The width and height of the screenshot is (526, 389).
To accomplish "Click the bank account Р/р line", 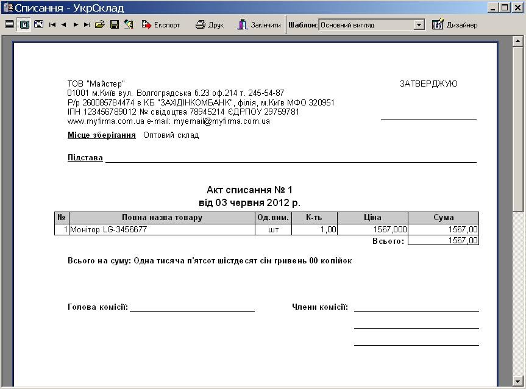I will point(201,102).
